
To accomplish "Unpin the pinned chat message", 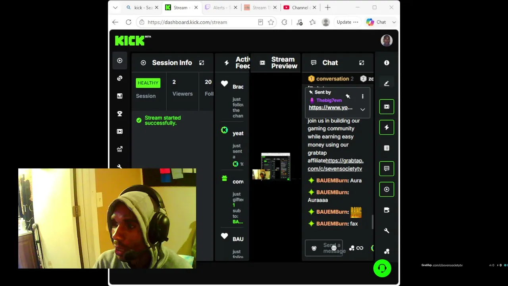I will [x=348, y=96].
